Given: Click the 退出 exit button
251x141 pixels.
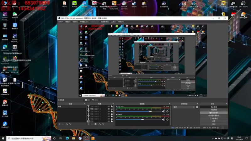Looking at the screenshot, I should point(214,124).
